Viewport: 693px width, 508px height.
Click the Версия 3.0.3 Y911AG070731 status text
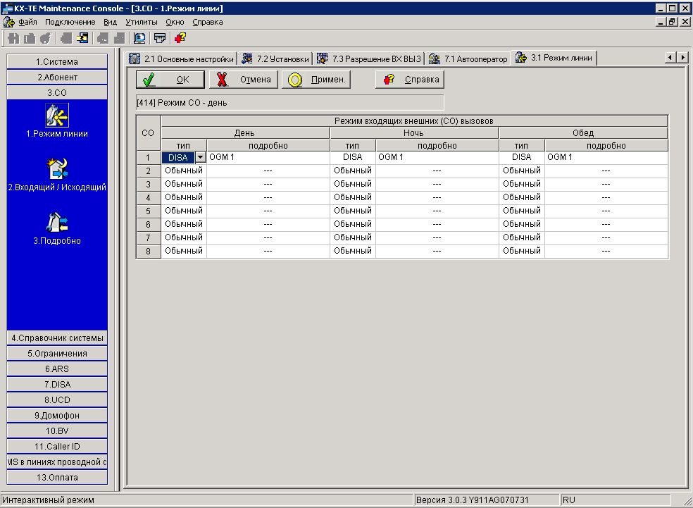[472, 500]
